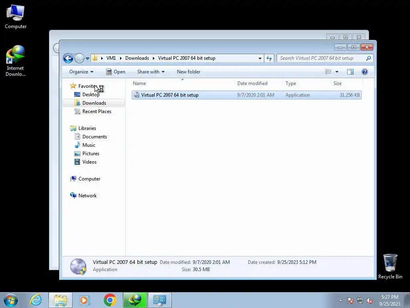This screenshot has width=410, height=308.
Task: Click the search magnifier icon
Action: click(x=369, y=58)
